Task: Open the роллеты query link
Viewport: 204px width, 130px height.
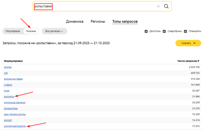Action: click(x=9, y=97)
